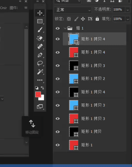Screen dimensions: 132x167
Task: Hide the blue 矩形 1 拷贝 3 layer
Action: pyautogui.click(x=57, y=105)
